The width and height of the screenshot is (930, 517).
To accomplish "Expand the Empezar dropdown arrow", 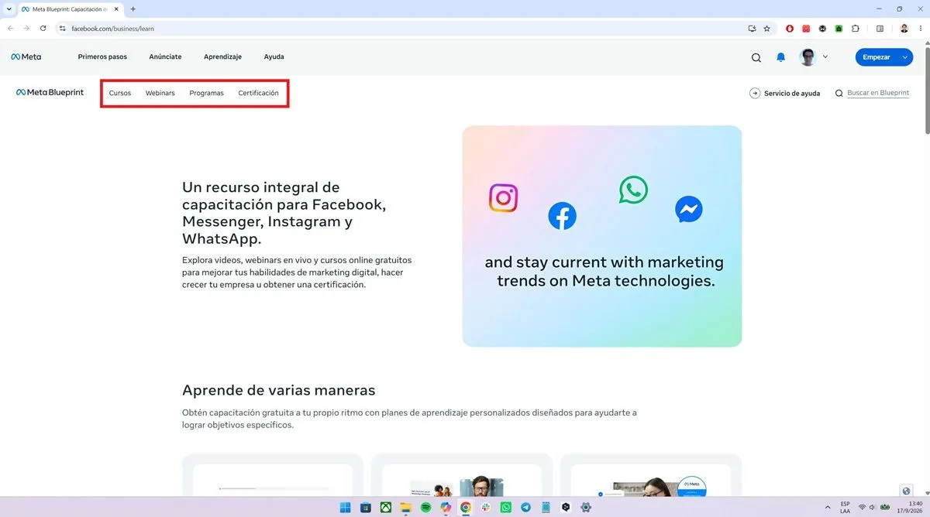I will (905, 57).
